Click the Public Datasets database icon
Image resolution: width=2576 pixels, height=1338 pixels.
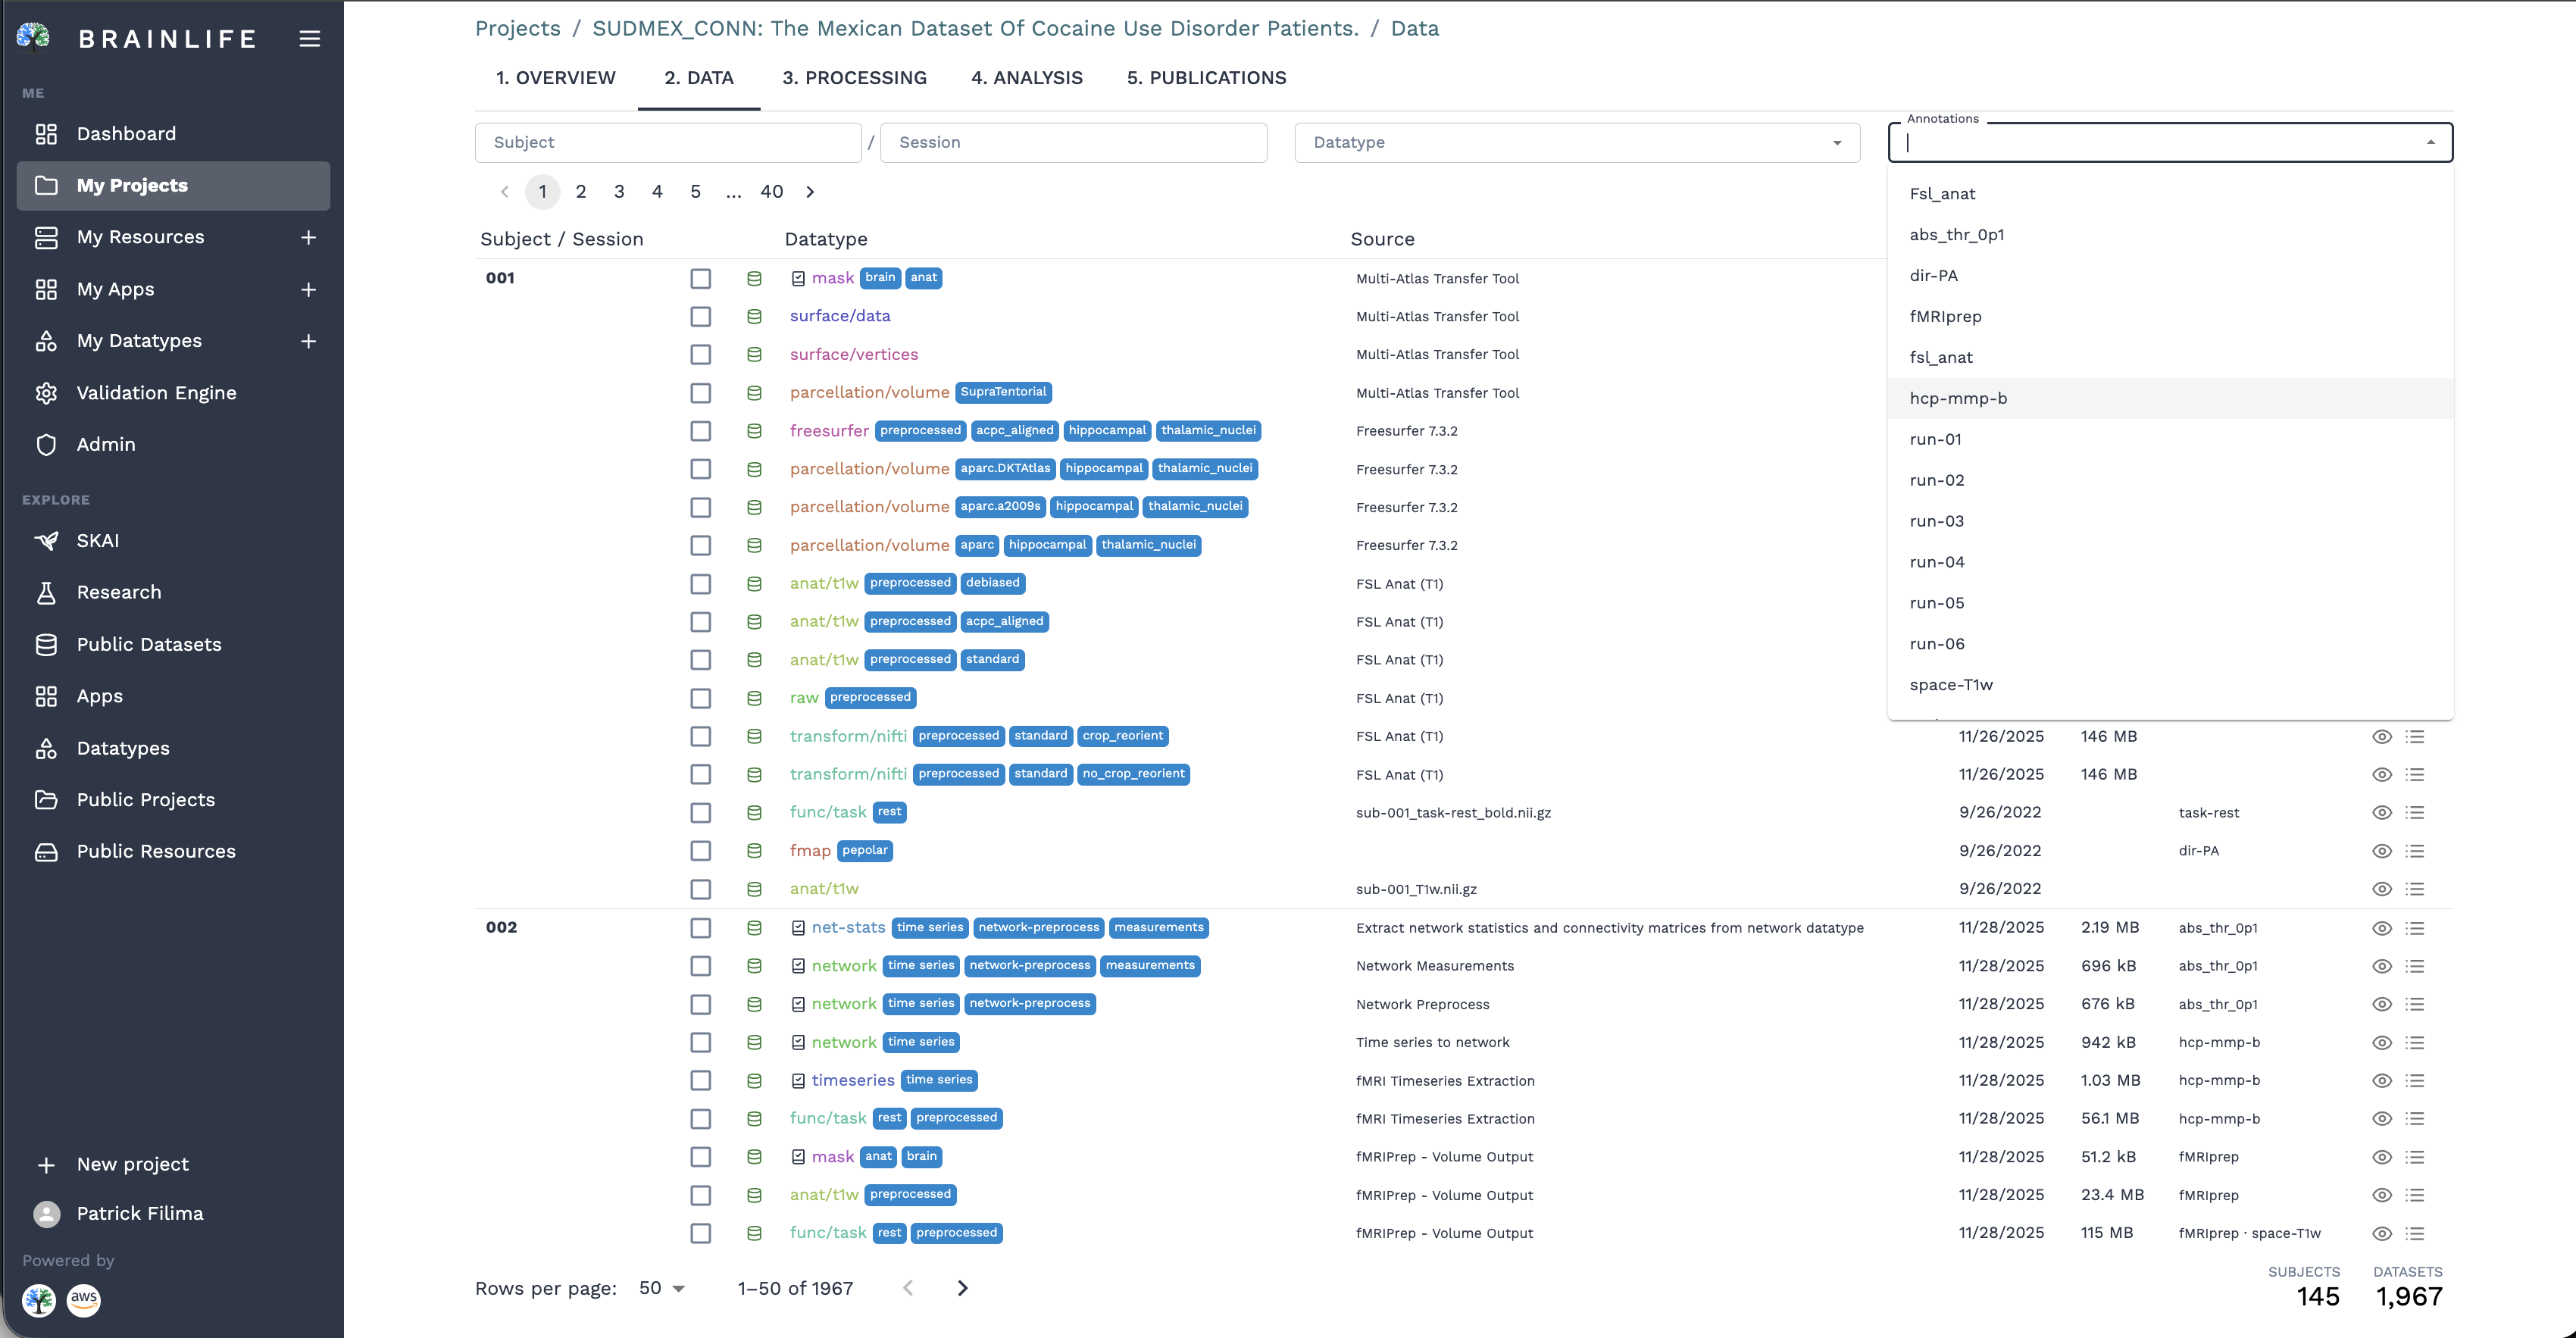pyautogui.click(x=46, y=644)
